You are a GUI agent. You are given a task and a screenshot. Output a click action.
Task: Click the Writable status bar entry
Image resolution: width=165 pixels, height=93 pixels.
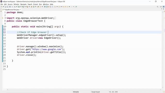coord(76,92)
